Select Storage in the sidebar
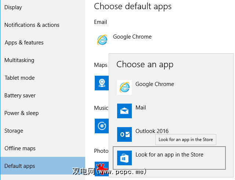 pos(14,131)
